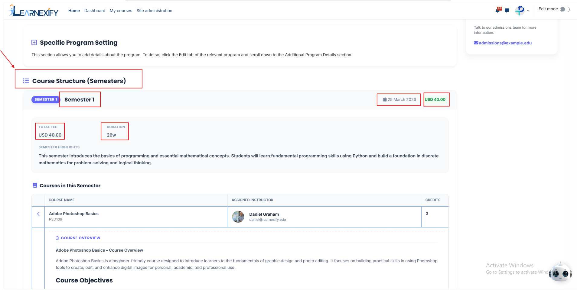Click the user profile avatar
577x290 pixels.
coord(520,11)
